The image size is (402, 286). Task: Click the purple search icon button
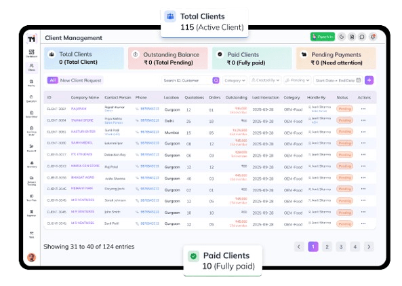[216, 80]
